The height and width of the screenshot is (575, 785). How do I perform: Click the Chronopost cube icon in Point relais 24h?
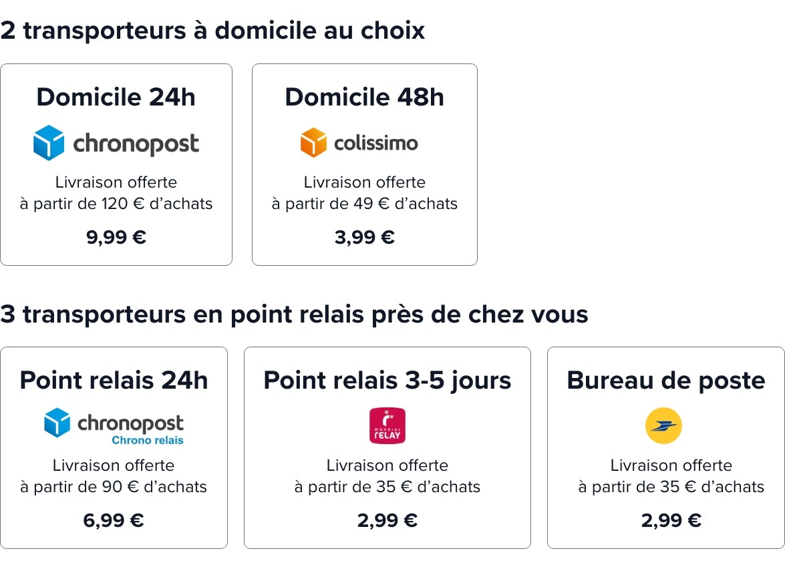point(57,422)
